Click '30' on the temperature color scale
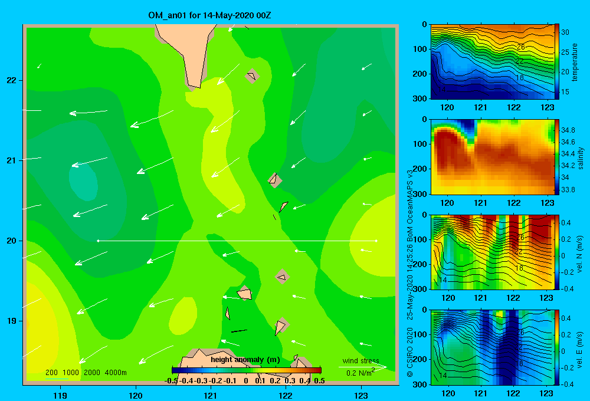Screen dimensions: 590x401 point(565,32)
